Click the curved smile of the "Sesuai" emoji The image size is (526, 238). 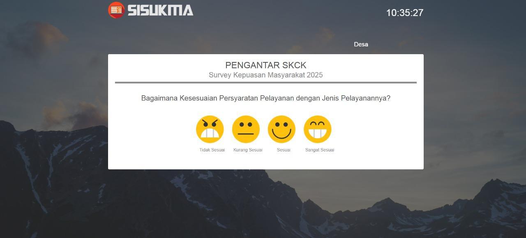[x=281, y=134]
